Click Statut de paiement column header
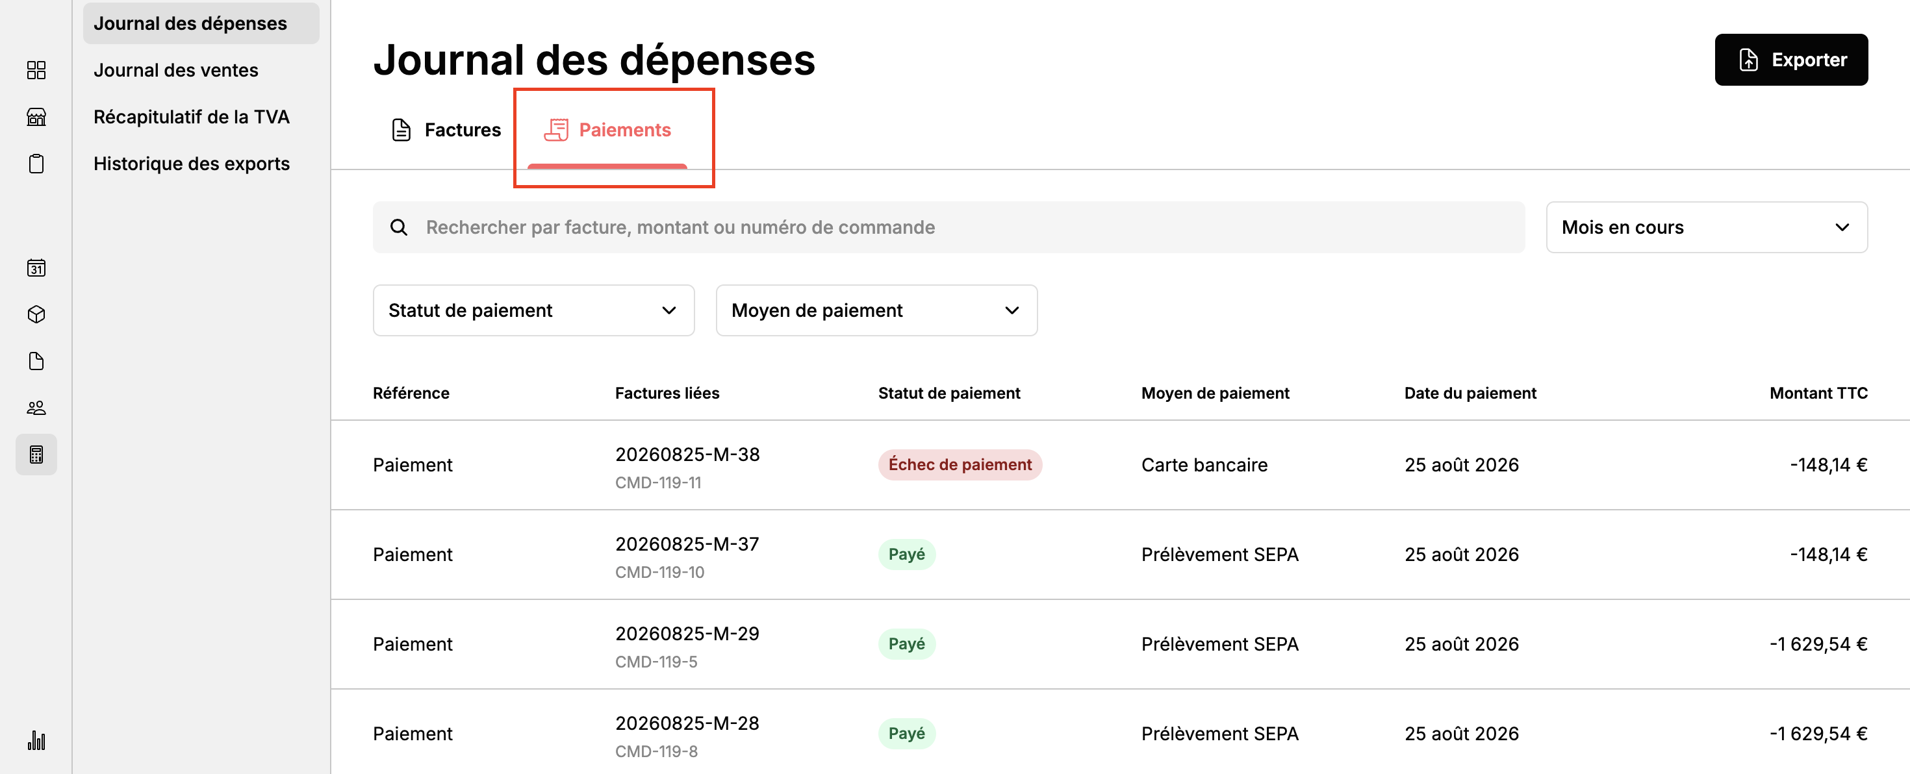Image resolution: width=1910 pixels, height=774 pixels. [949, 393]
